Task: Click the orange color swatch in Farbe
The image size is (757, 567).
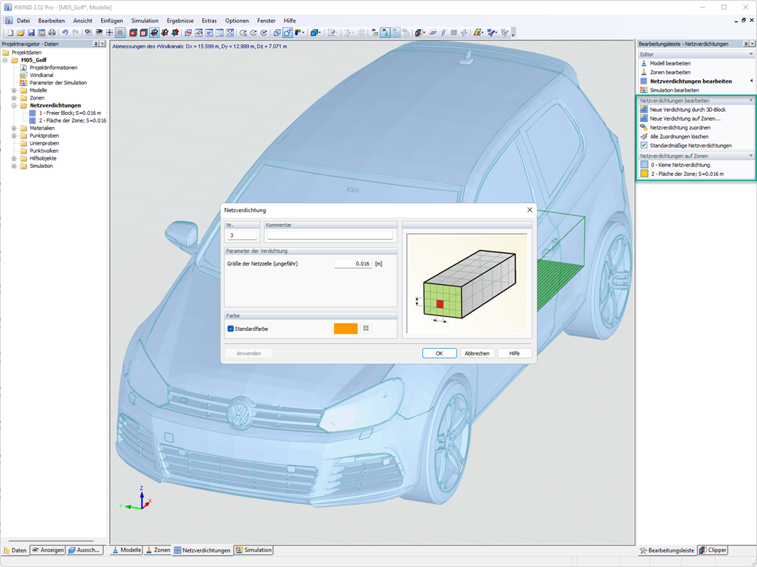Action: click(346, 329)
